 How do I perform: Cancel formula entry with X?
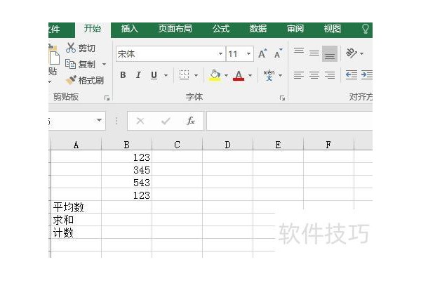(x=140, y=121)
